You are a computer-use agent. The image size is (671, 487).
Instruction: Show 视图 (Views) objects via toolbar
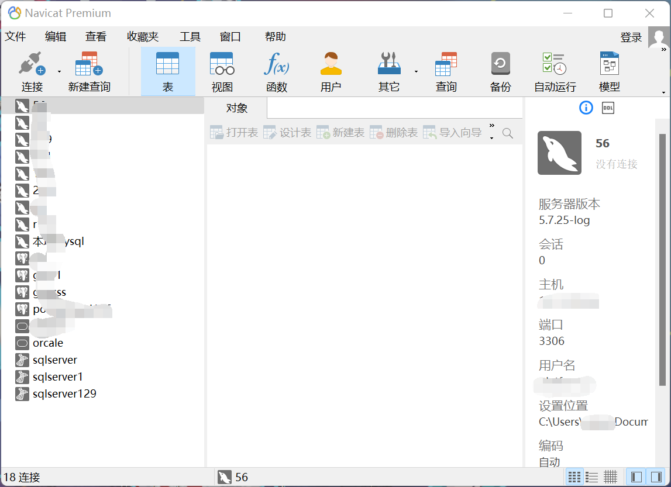coord(222,71)
